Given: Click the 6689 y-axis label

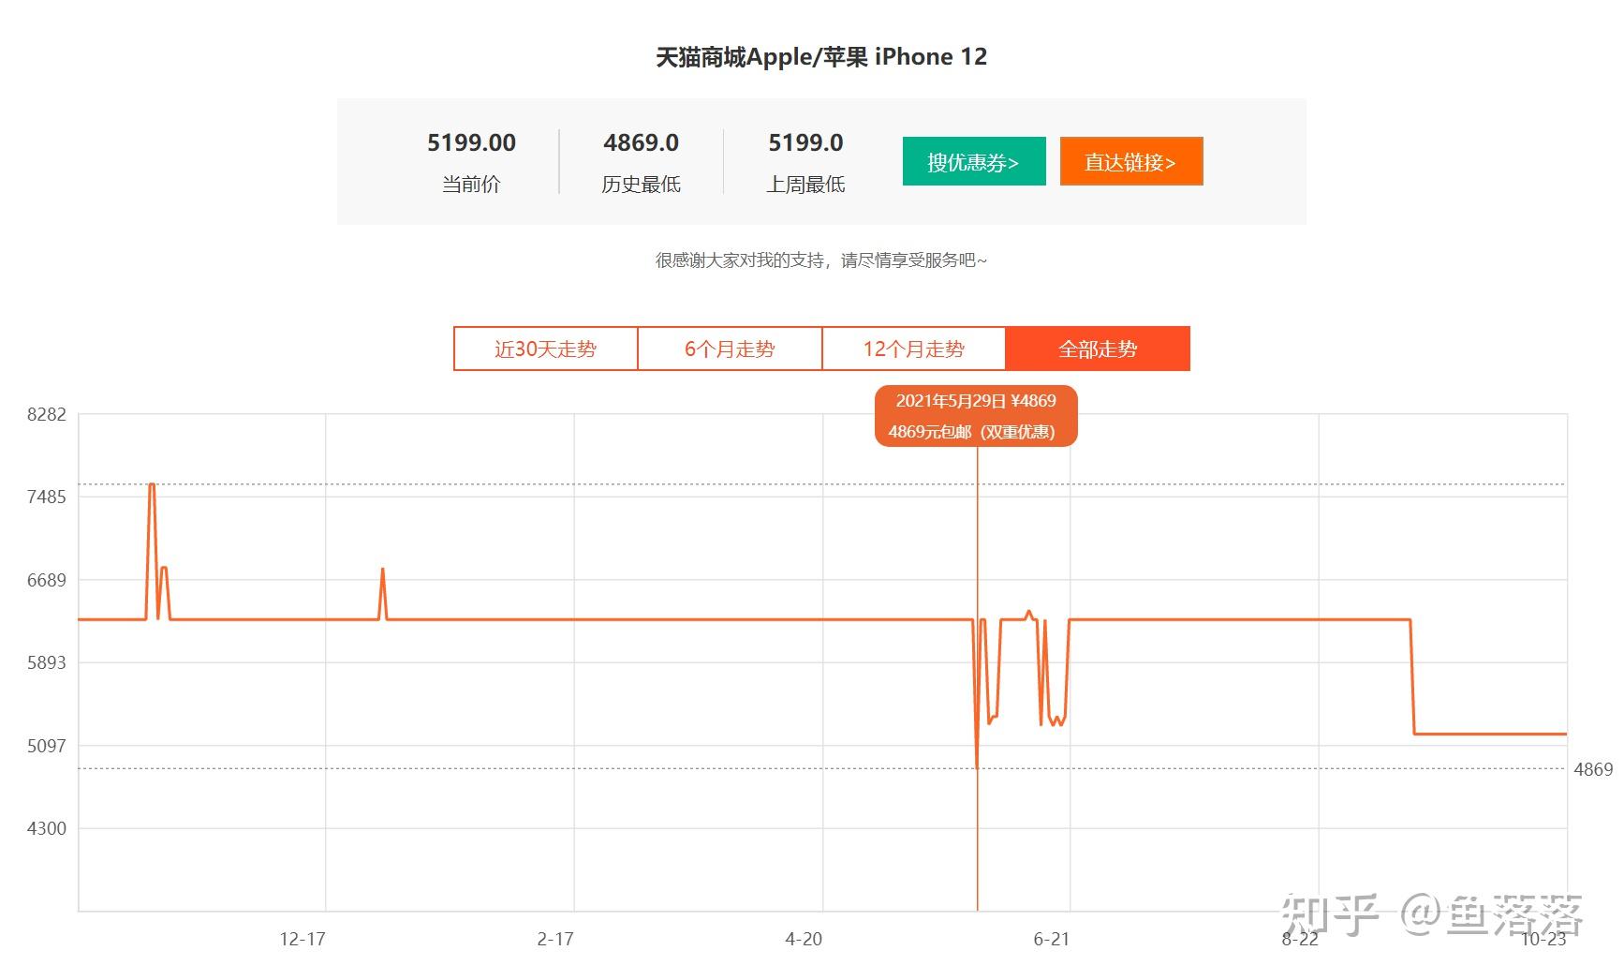Looking at the screenshot, I should 47,580.
